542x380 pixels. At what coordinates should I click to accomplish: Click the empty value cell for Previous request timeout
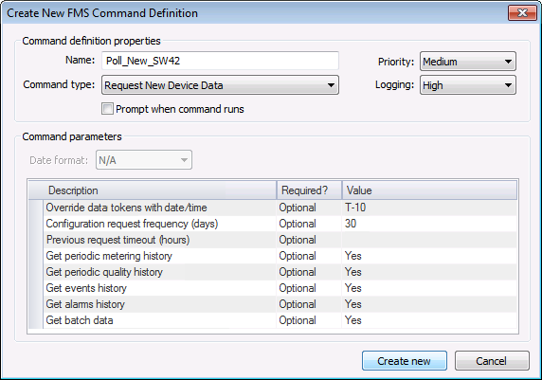click(429, 240)
